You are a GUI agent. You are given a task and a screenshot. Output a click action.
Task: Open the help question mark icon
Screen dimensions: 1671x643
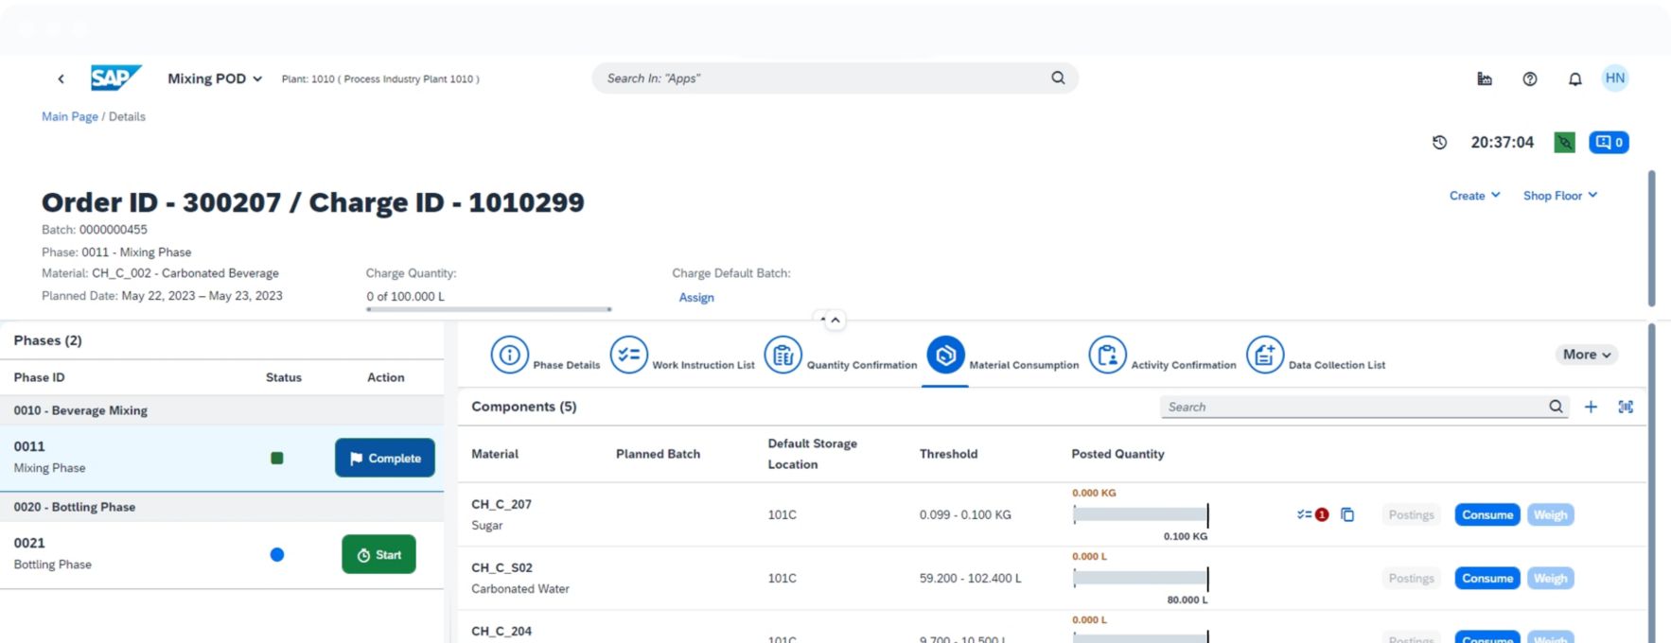(x=1529, y=79)
